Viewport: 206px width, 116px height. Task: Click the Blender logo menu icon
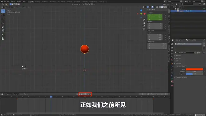pos(2,1)
